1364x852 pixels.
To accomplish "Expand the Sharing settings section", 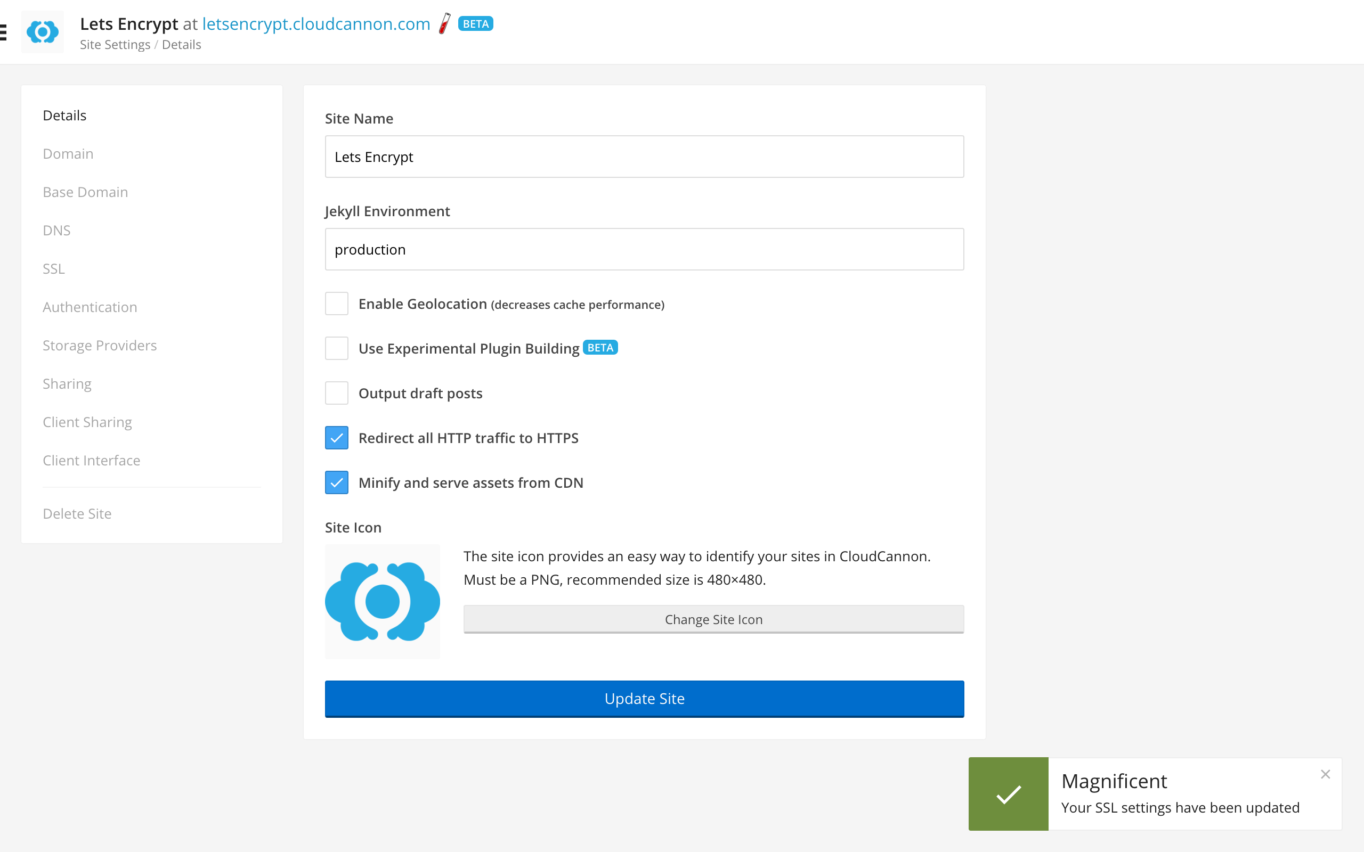I will (x=67, y=384).
